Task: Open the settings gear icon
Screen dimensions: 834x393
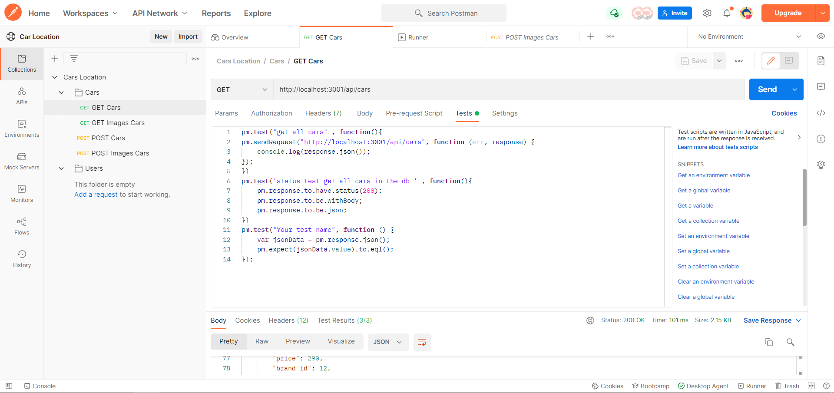Action: pyautogui.click(x=707, y=13)
